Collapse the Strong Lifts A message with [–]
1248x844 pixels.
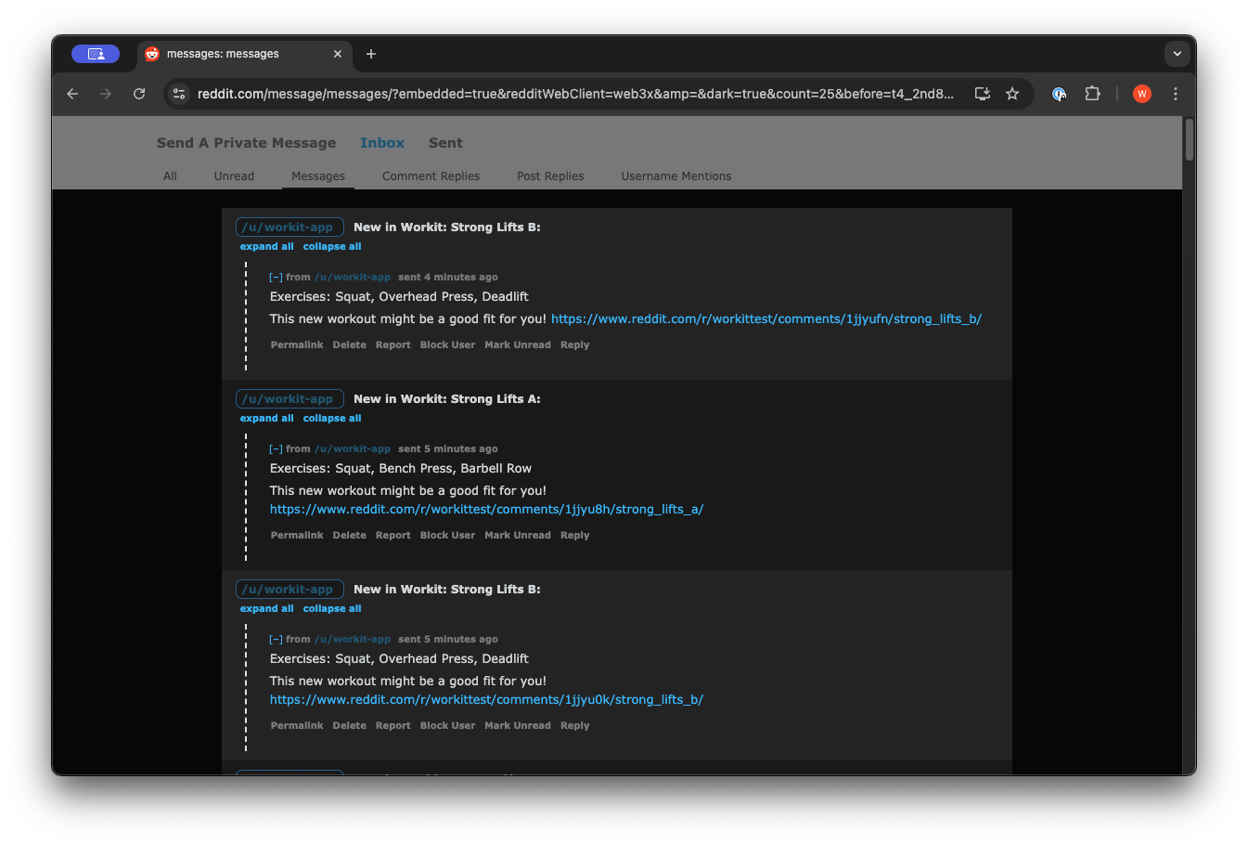276,449
